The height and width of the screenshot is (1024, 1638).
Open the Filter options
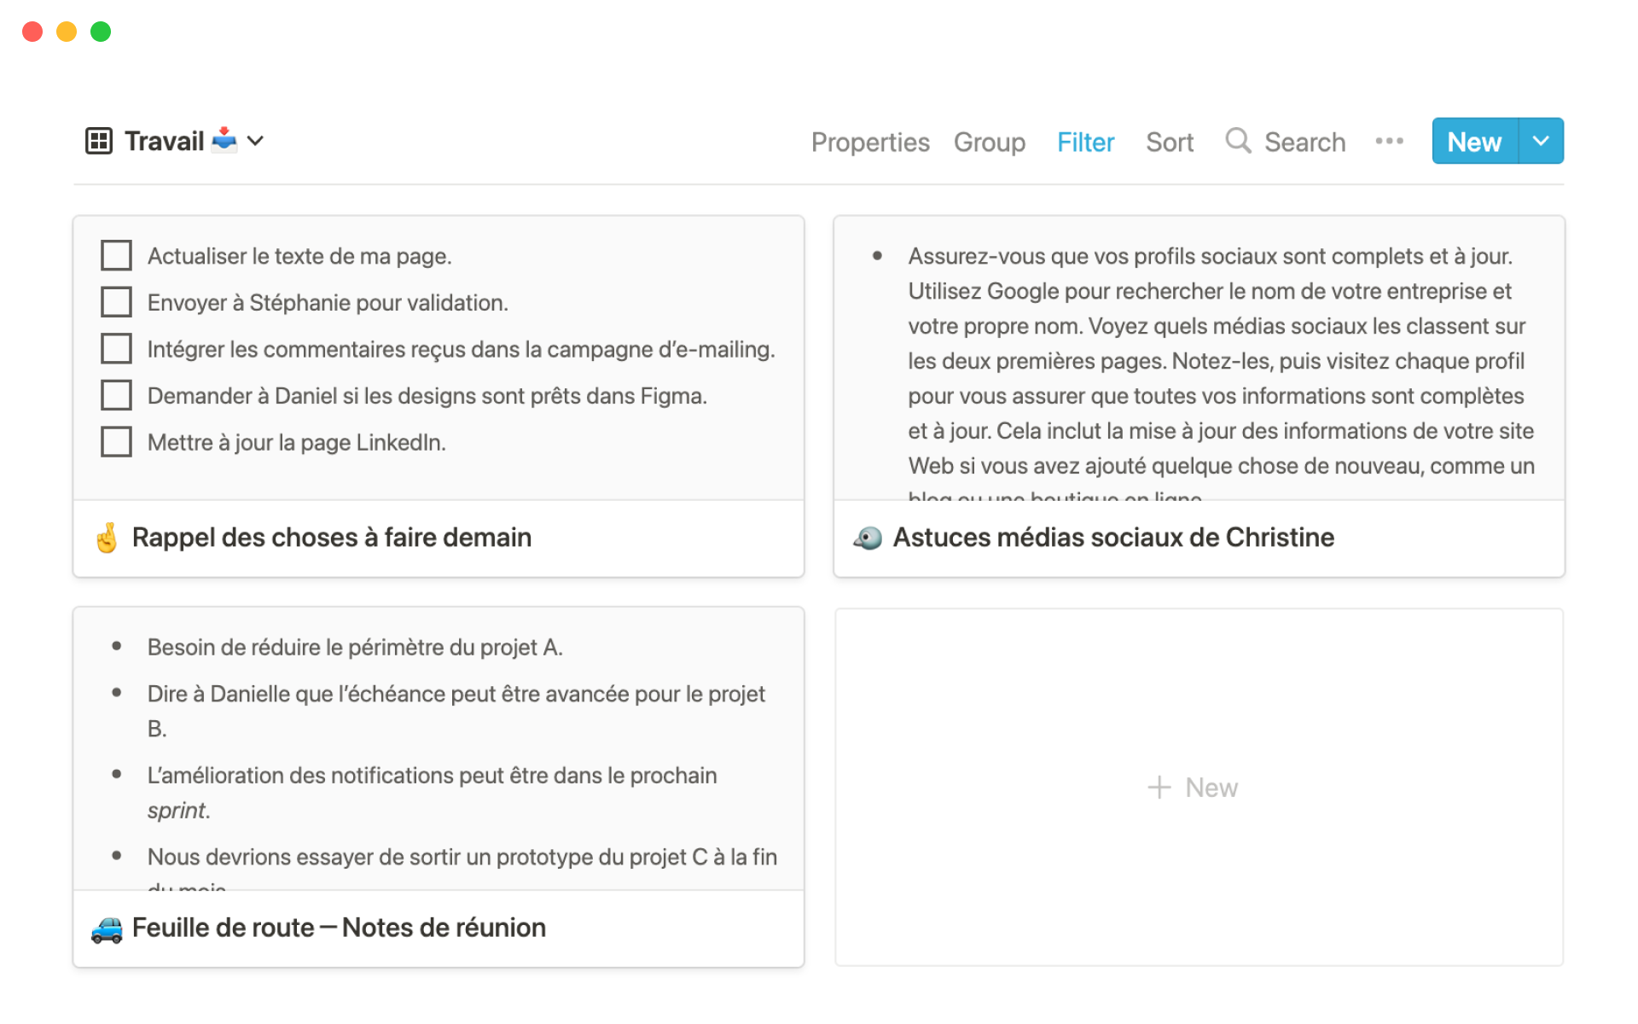click(x=1085, y=142)
